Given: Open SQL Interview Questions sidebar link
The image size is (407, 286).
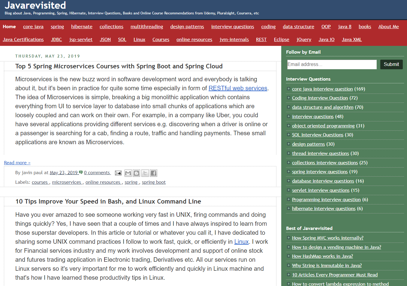Looking at the screenshot, I should coord(318,135).
